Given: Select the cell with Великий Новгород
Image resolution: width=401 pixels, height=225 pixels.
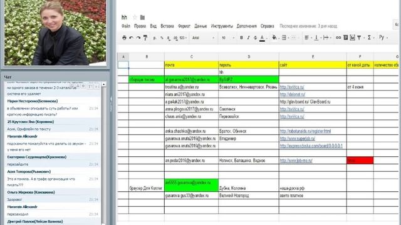Looking at the screenshot, I should pyautogui.click(x=249, y=196).
